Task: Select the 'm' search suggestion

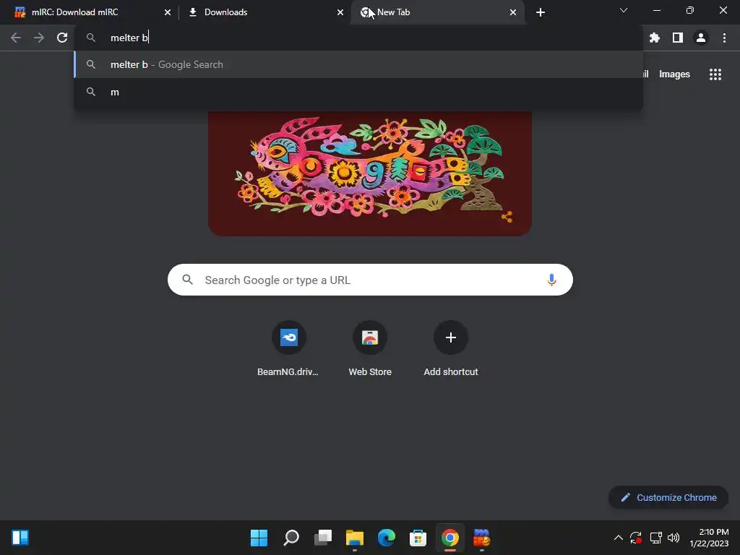Action: [x=358, y=92]
